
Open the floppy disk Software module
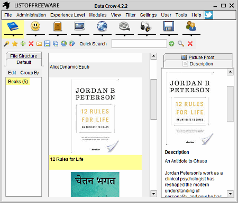[169, 26]
